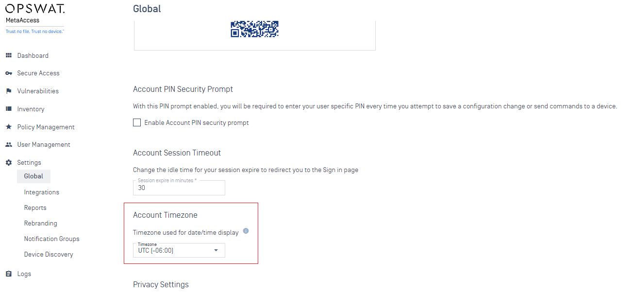Click the User Management people icon

[8, 145]
